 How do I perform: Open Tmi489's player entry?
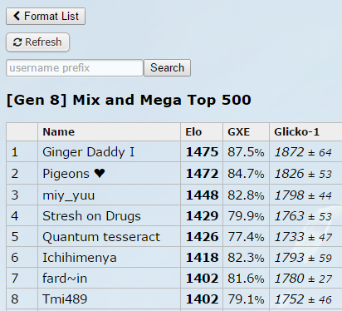(65, 299)
